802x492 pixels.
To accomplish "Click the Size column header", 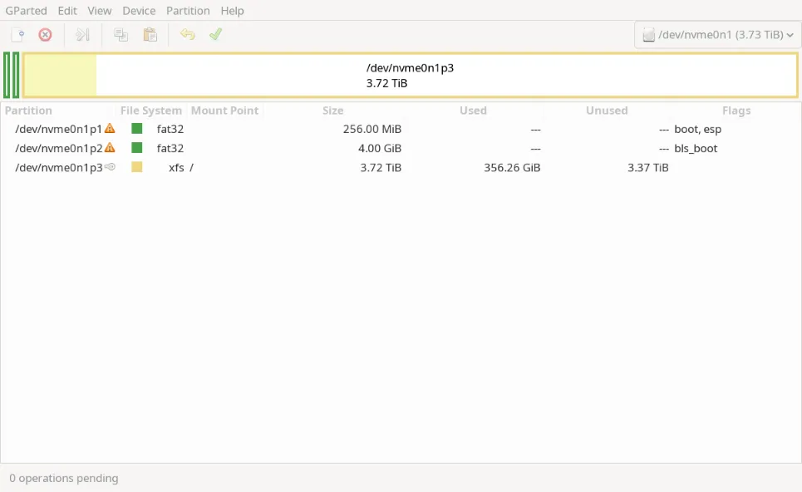I will pos(332,111).
